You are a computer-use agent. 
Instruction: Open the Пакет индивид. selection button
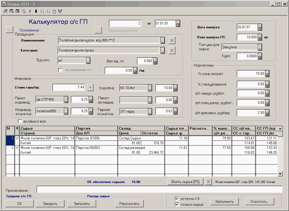click(x=66, y=100)
